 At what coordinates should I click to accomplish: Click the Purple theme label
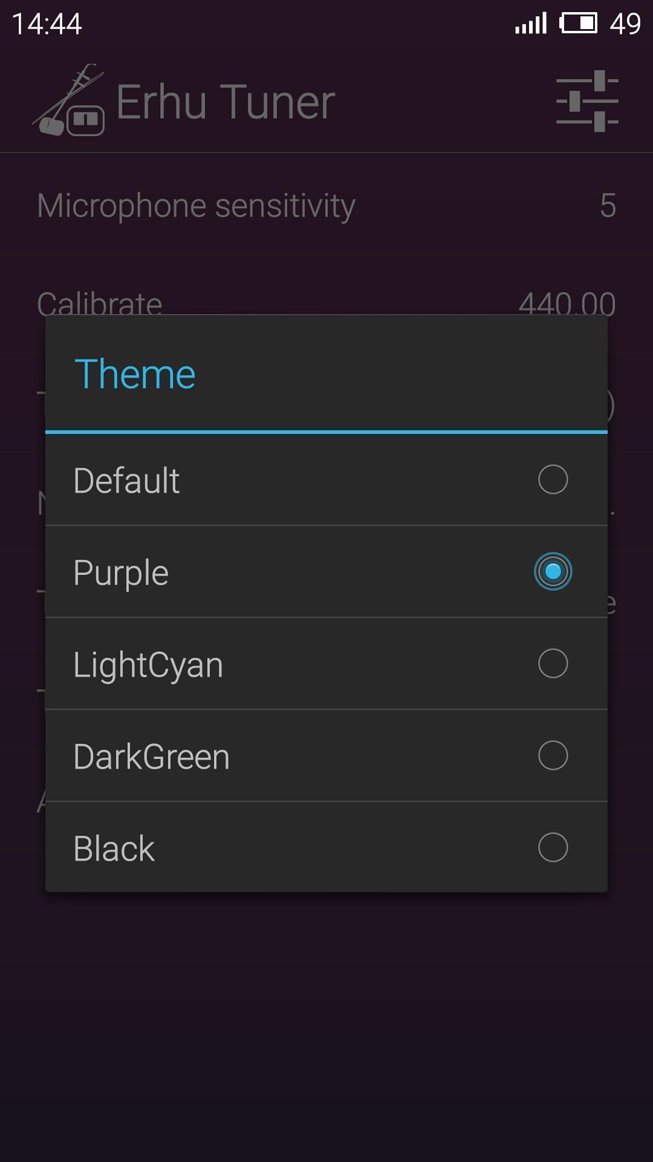coord(121,573)
